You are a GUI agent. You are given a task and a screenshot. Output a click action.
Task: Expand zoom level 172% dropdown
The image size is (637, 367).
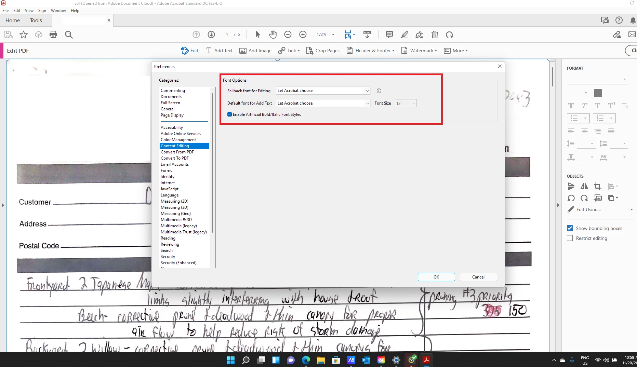[x=333, y=35]
